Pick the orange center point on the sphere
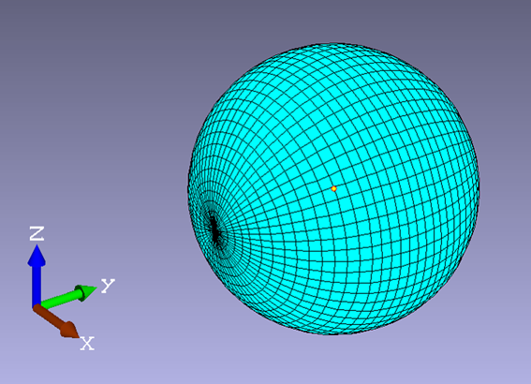Image resolution: width=531 pixels, height=384 pixels. click(333, 188)
